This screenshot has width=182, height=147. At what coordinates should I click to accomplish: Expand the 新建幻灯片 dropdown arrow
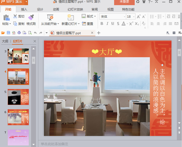click(x=79, y=24)
